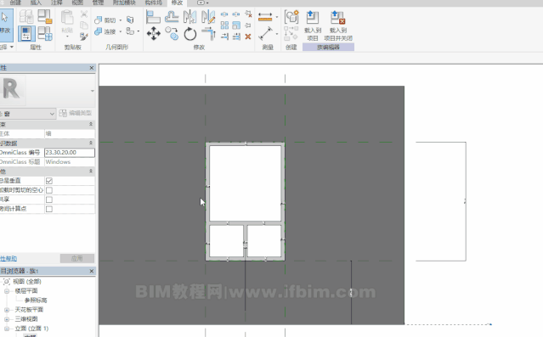The width and height of the screenshot is (543, 337).
Task: Click the OmniClass number field 23.30.20.00
Action: coord(70,153)
